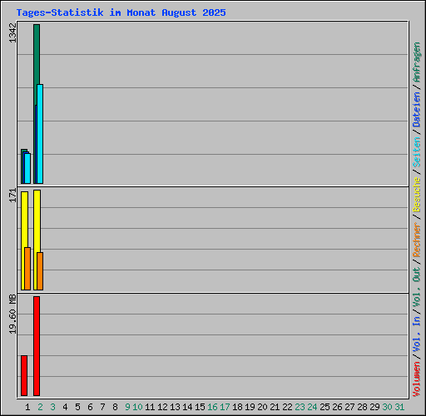
Task: Click the red Volumen legend label
Action: coord(417,379)
